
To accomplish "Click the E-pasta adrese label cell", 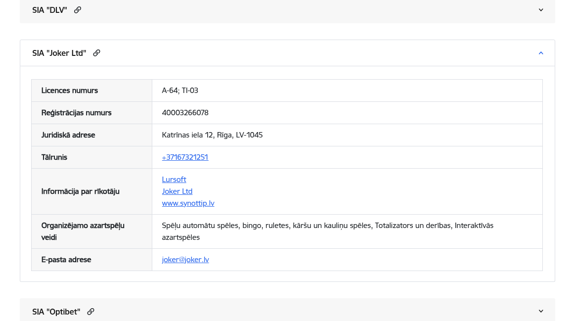I will pyautogui.click(x=91, y=260).
